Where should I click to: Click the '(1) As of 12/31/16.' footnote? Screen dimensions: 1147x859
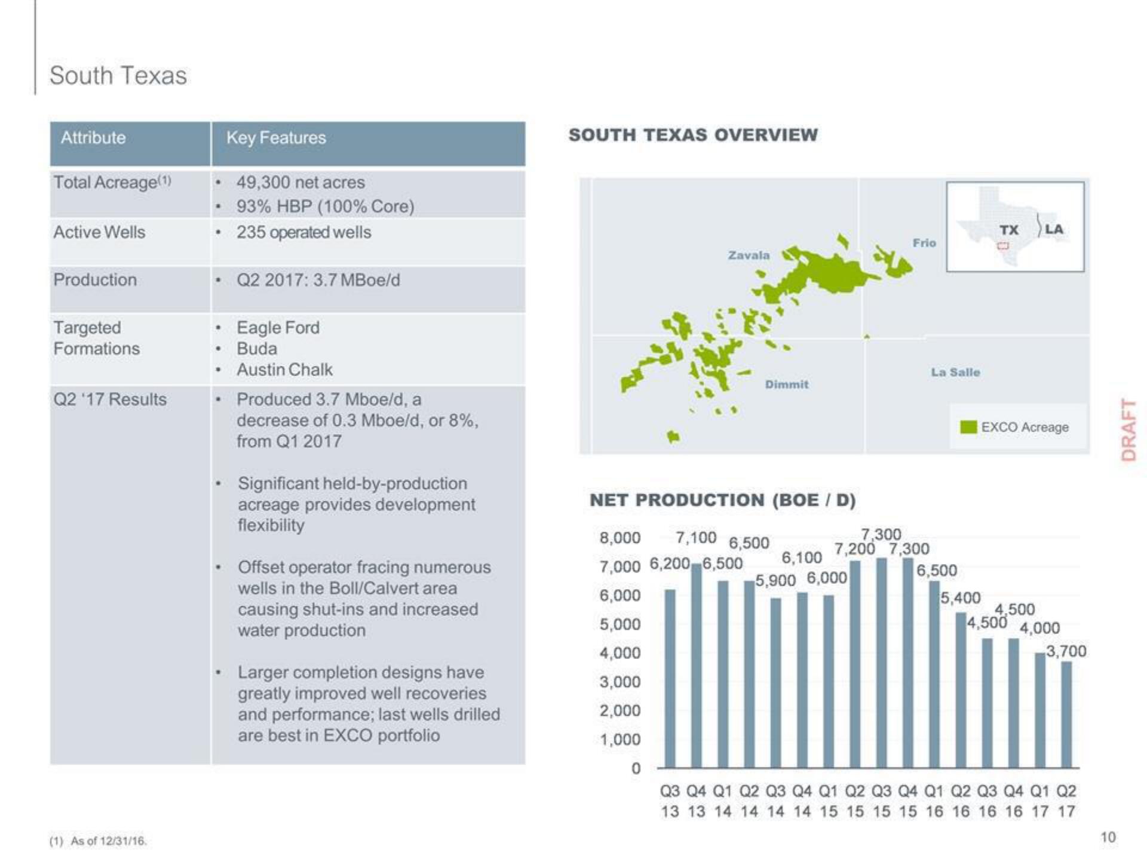pyautogui.click(x=98, y=841)
